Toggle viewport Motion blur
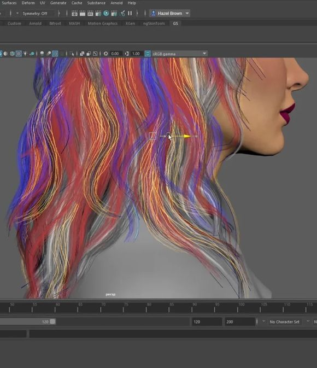This screenshot has width=317, height=368. pyautogui.click(x=49, y=54)
